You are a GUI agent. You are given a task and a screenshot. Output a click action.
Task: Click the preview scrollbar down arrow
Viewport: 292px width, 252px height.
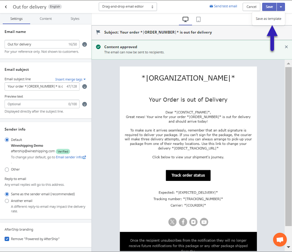288,247
